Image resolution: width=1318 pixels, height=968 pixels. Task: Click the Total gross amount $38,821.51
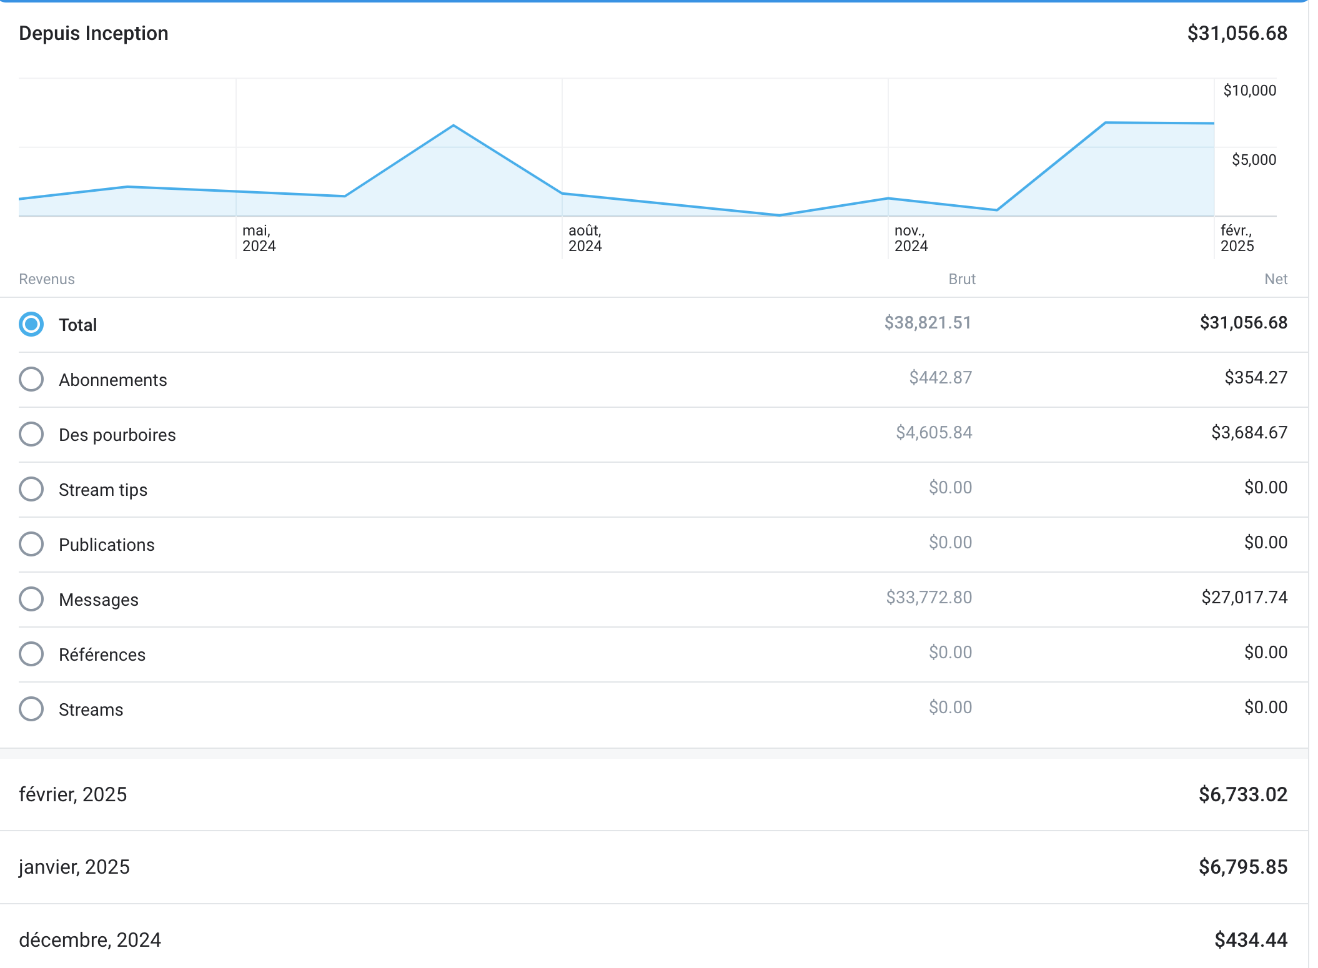pyautogui.click(x=928, y=323)
